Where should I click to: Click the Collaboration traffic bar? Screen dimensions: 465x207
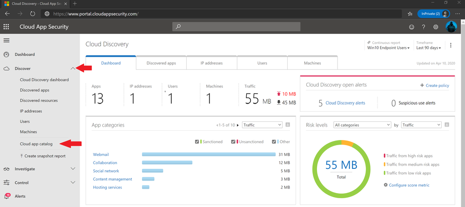[167, 162]
